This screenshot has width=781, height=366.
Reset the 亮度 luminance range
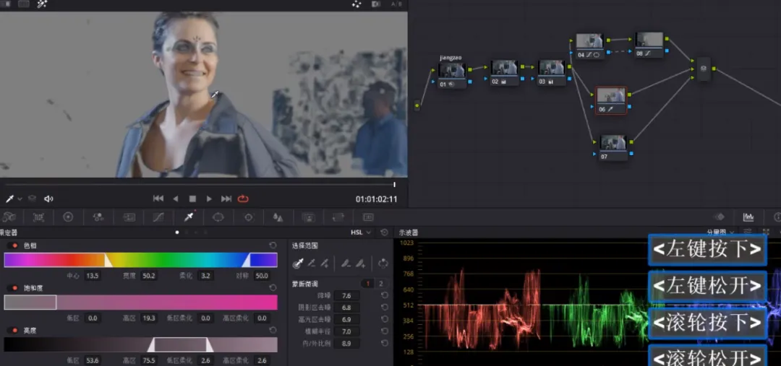(x=273, y=330)
